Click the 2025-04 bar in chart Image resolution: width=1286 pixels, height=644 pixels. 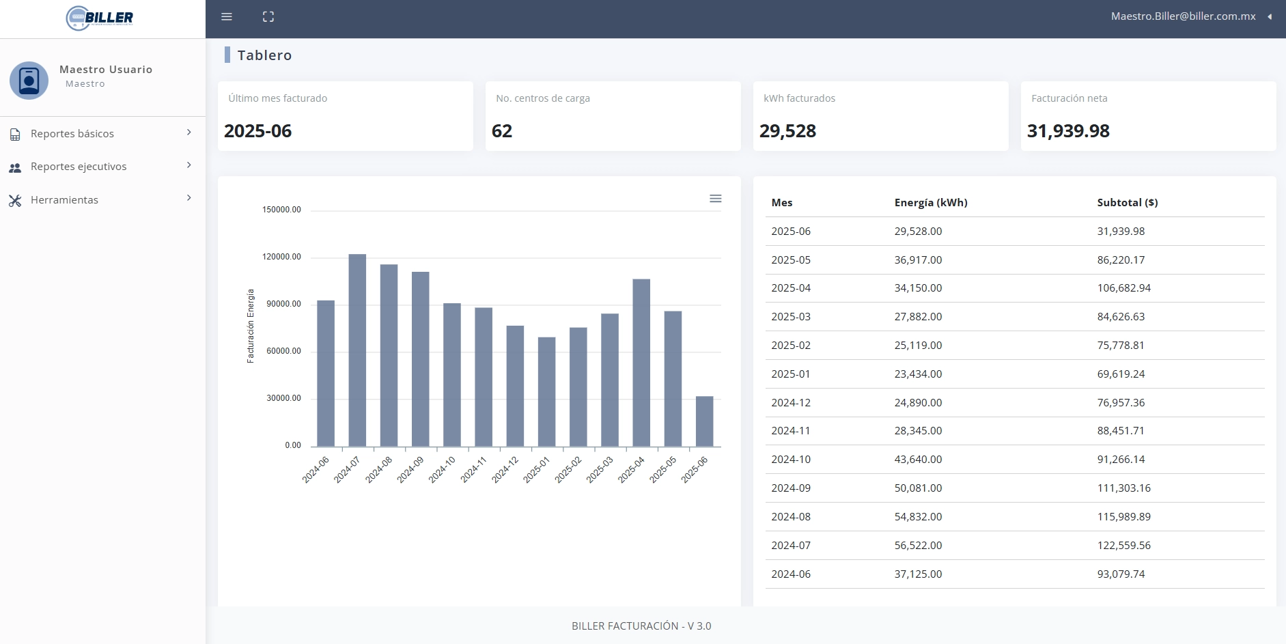[x=641, y=363]
